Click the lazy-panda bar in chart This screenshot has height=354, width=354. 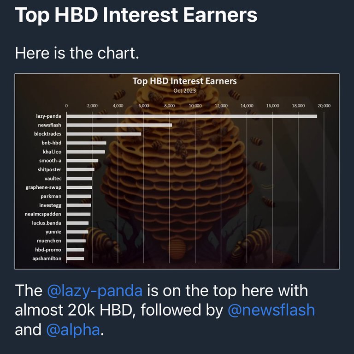tap(192, 116)
